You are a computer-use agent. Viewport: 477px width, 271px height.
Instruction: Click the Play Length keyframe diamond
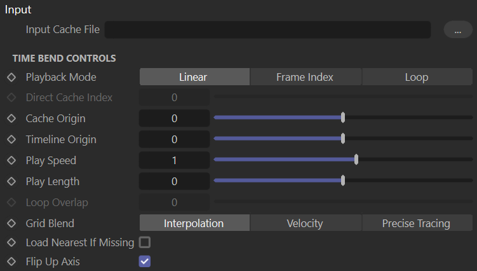pos(11,181)
